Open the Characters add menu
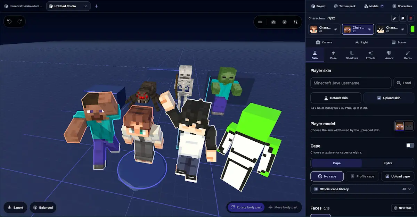The image size is (417, 217). [402, 6]
